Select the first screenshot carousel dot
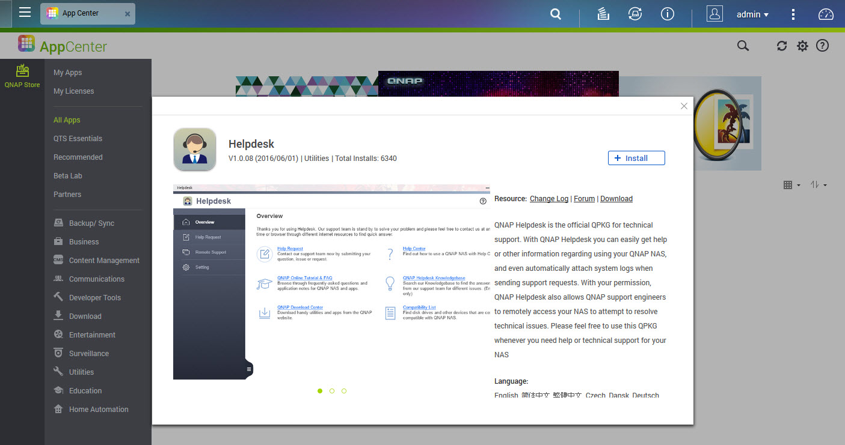845x445 pixels. pyautogui.click(x=320, y=391)
